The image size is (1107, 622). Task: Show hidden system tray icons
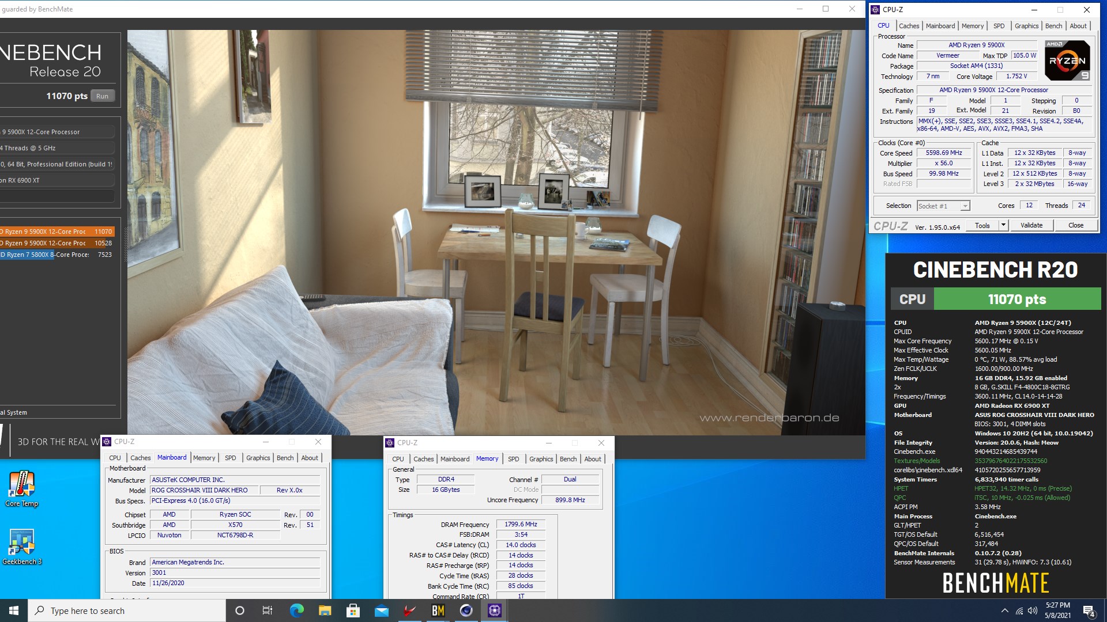(1005, 610)
